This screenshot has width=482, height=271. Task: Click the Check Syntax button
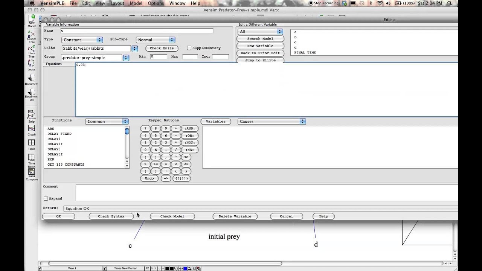pyautogui.click(x=111, y=216)
